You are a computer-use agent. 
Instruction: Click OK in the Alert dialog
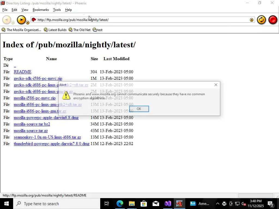pyautogui.click(x=139, y=109)
